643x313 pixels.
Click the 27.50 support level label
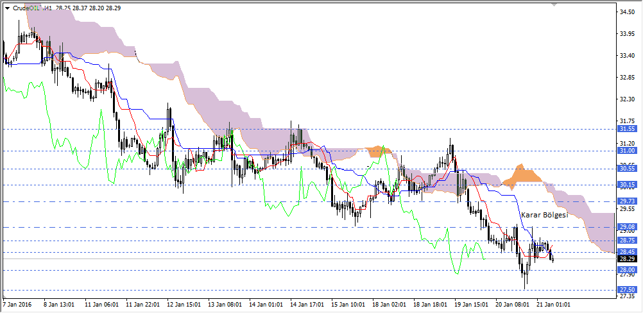(x=626, y=290)
